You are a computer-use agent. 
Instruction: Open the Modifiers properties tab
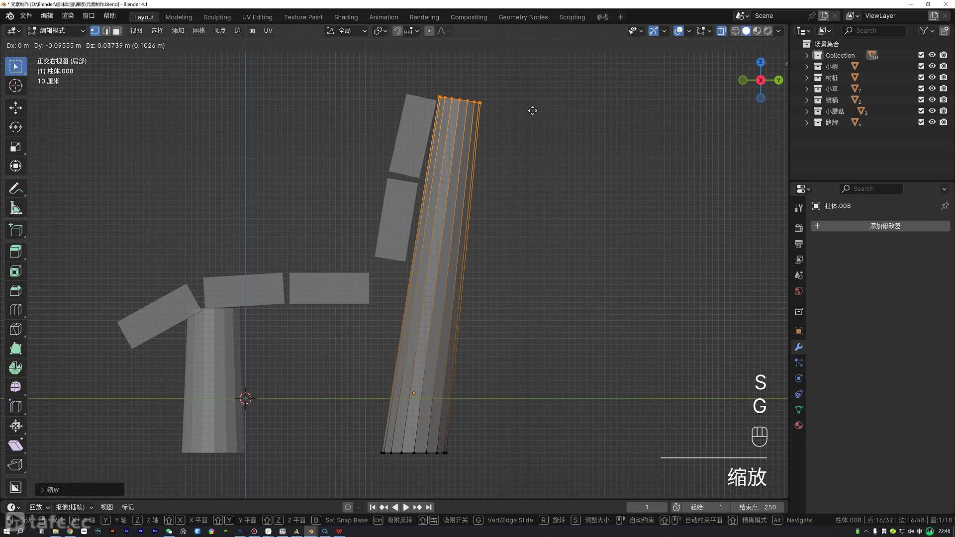point(798,347)
